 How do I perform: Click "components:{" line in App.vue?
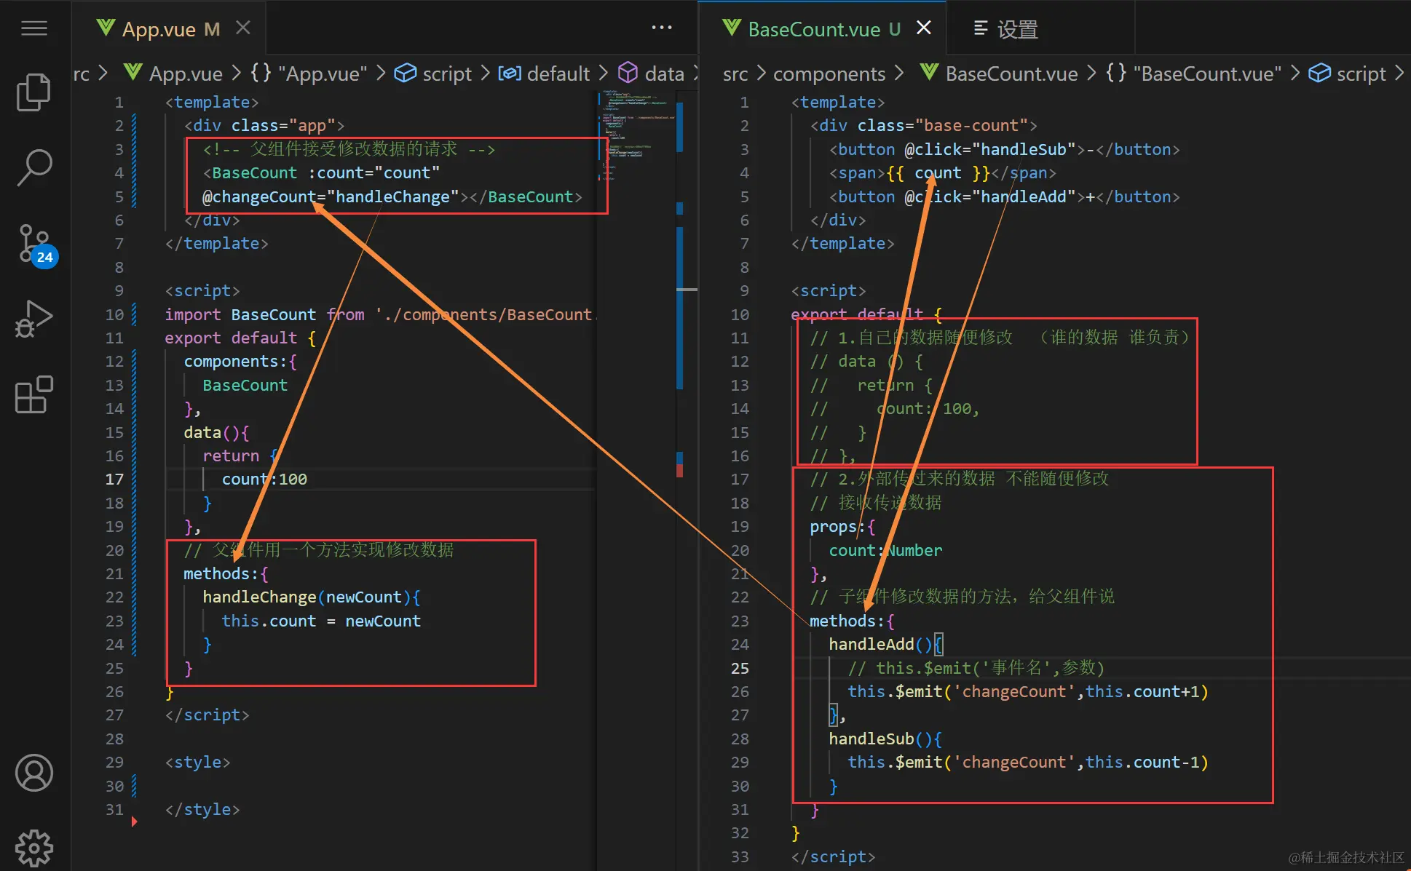(240, 361)
